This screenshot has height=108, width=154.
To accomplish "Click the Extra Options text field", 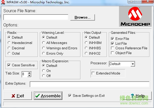I will tap(89, 84).
